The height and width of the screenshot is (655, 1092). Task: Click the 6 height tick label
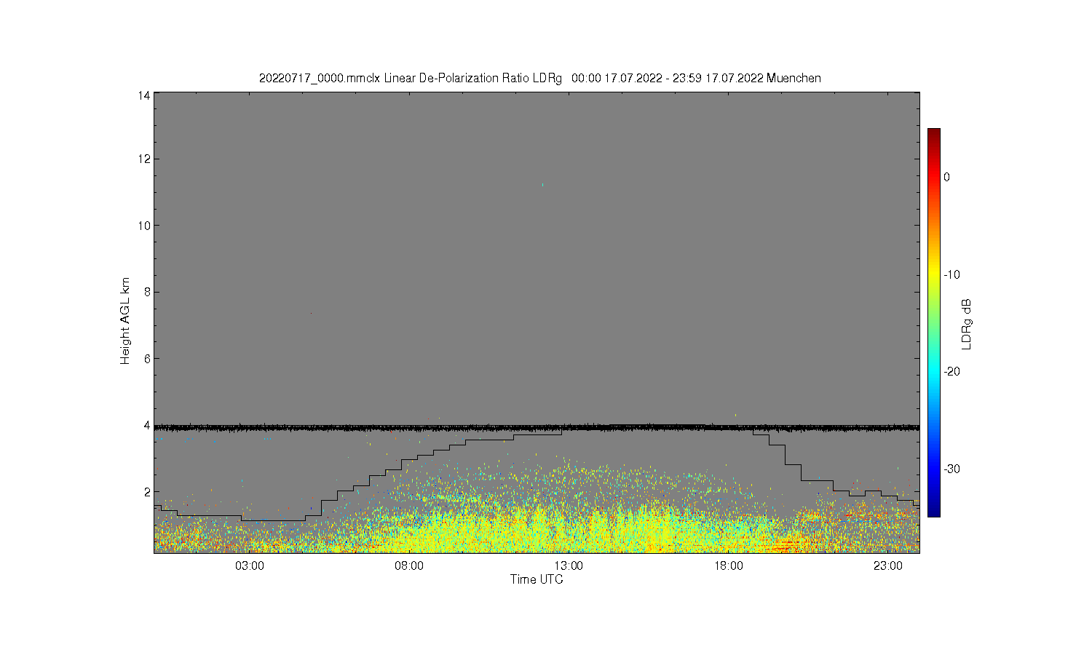tap(147, 359)
